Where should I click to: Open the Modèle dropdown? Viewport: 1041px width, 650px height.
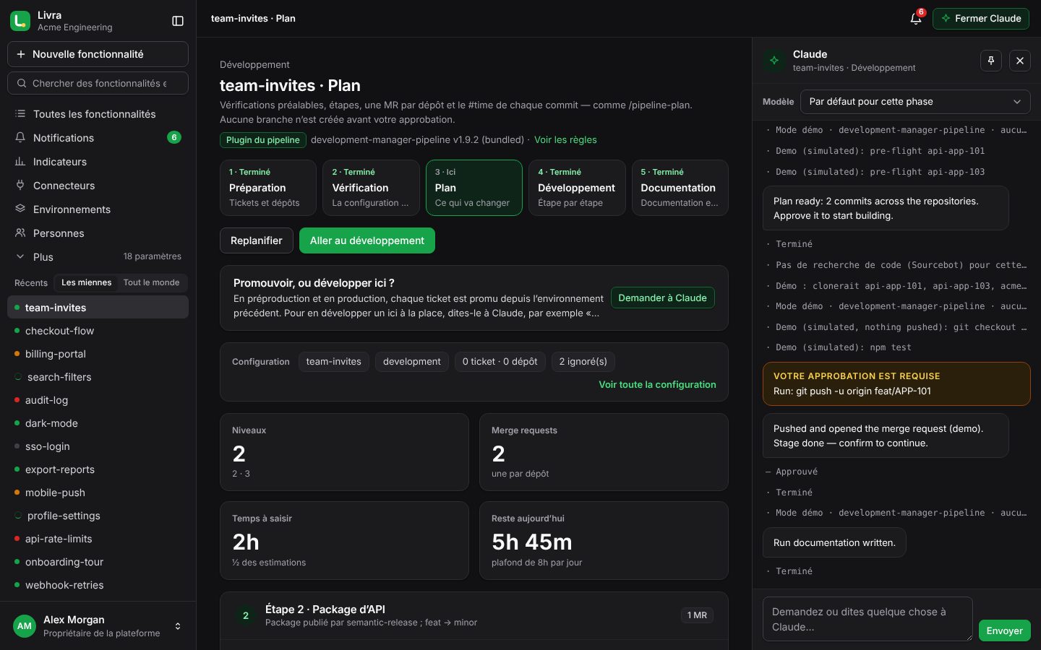(915, 102)
